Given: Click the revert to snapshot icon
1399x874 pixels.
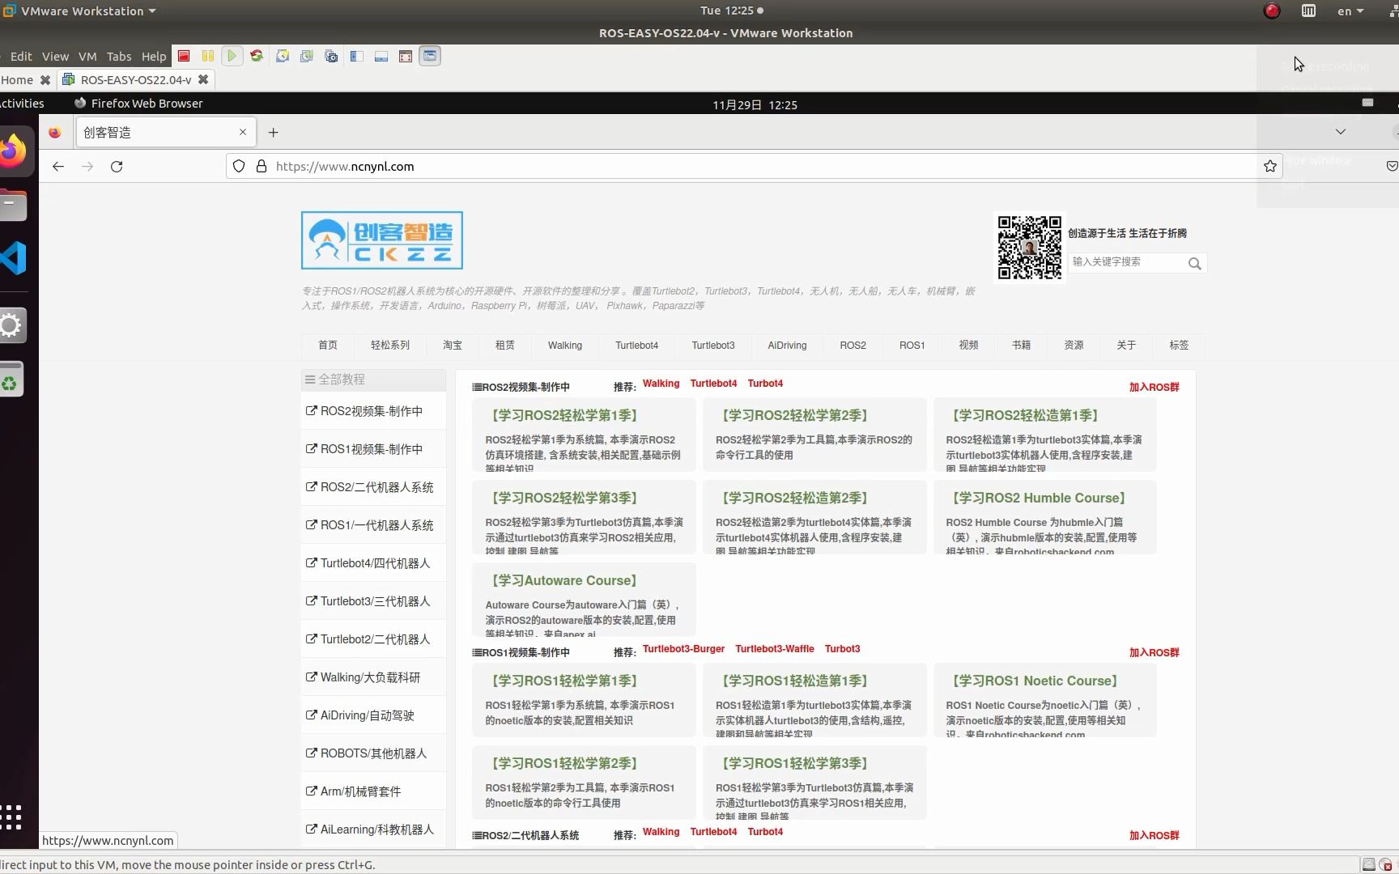Looking at the screenshot, I should tap(307, 56).
